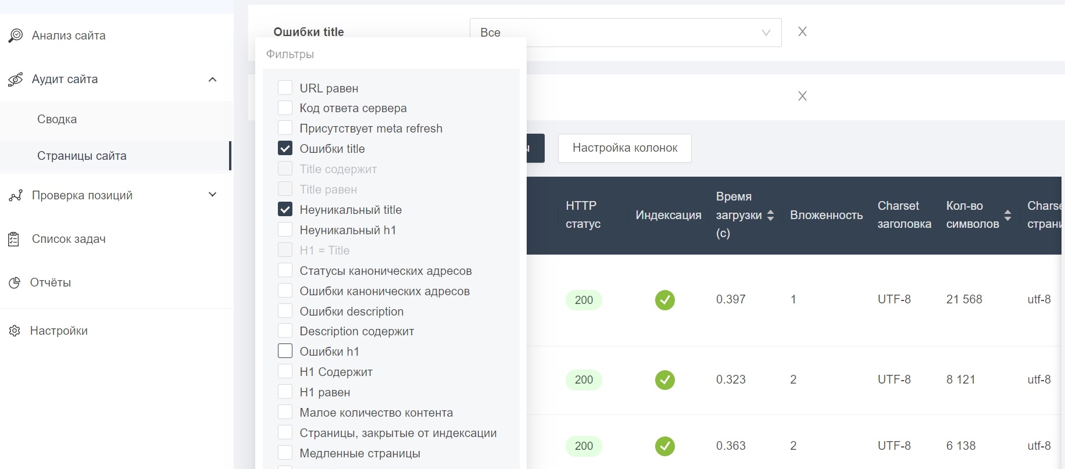Click the 200 status badge in 0.397 row
The height and width of the screenshot is (469, 1065).
pos(584,300)
